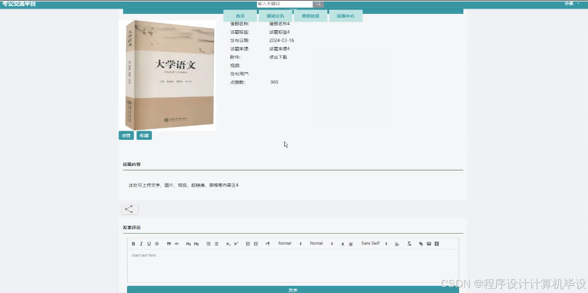Image resolution: width=588 pixels, height=293 pixels.
Task: Select the 话题来源4 value
Action: point(279,49)
